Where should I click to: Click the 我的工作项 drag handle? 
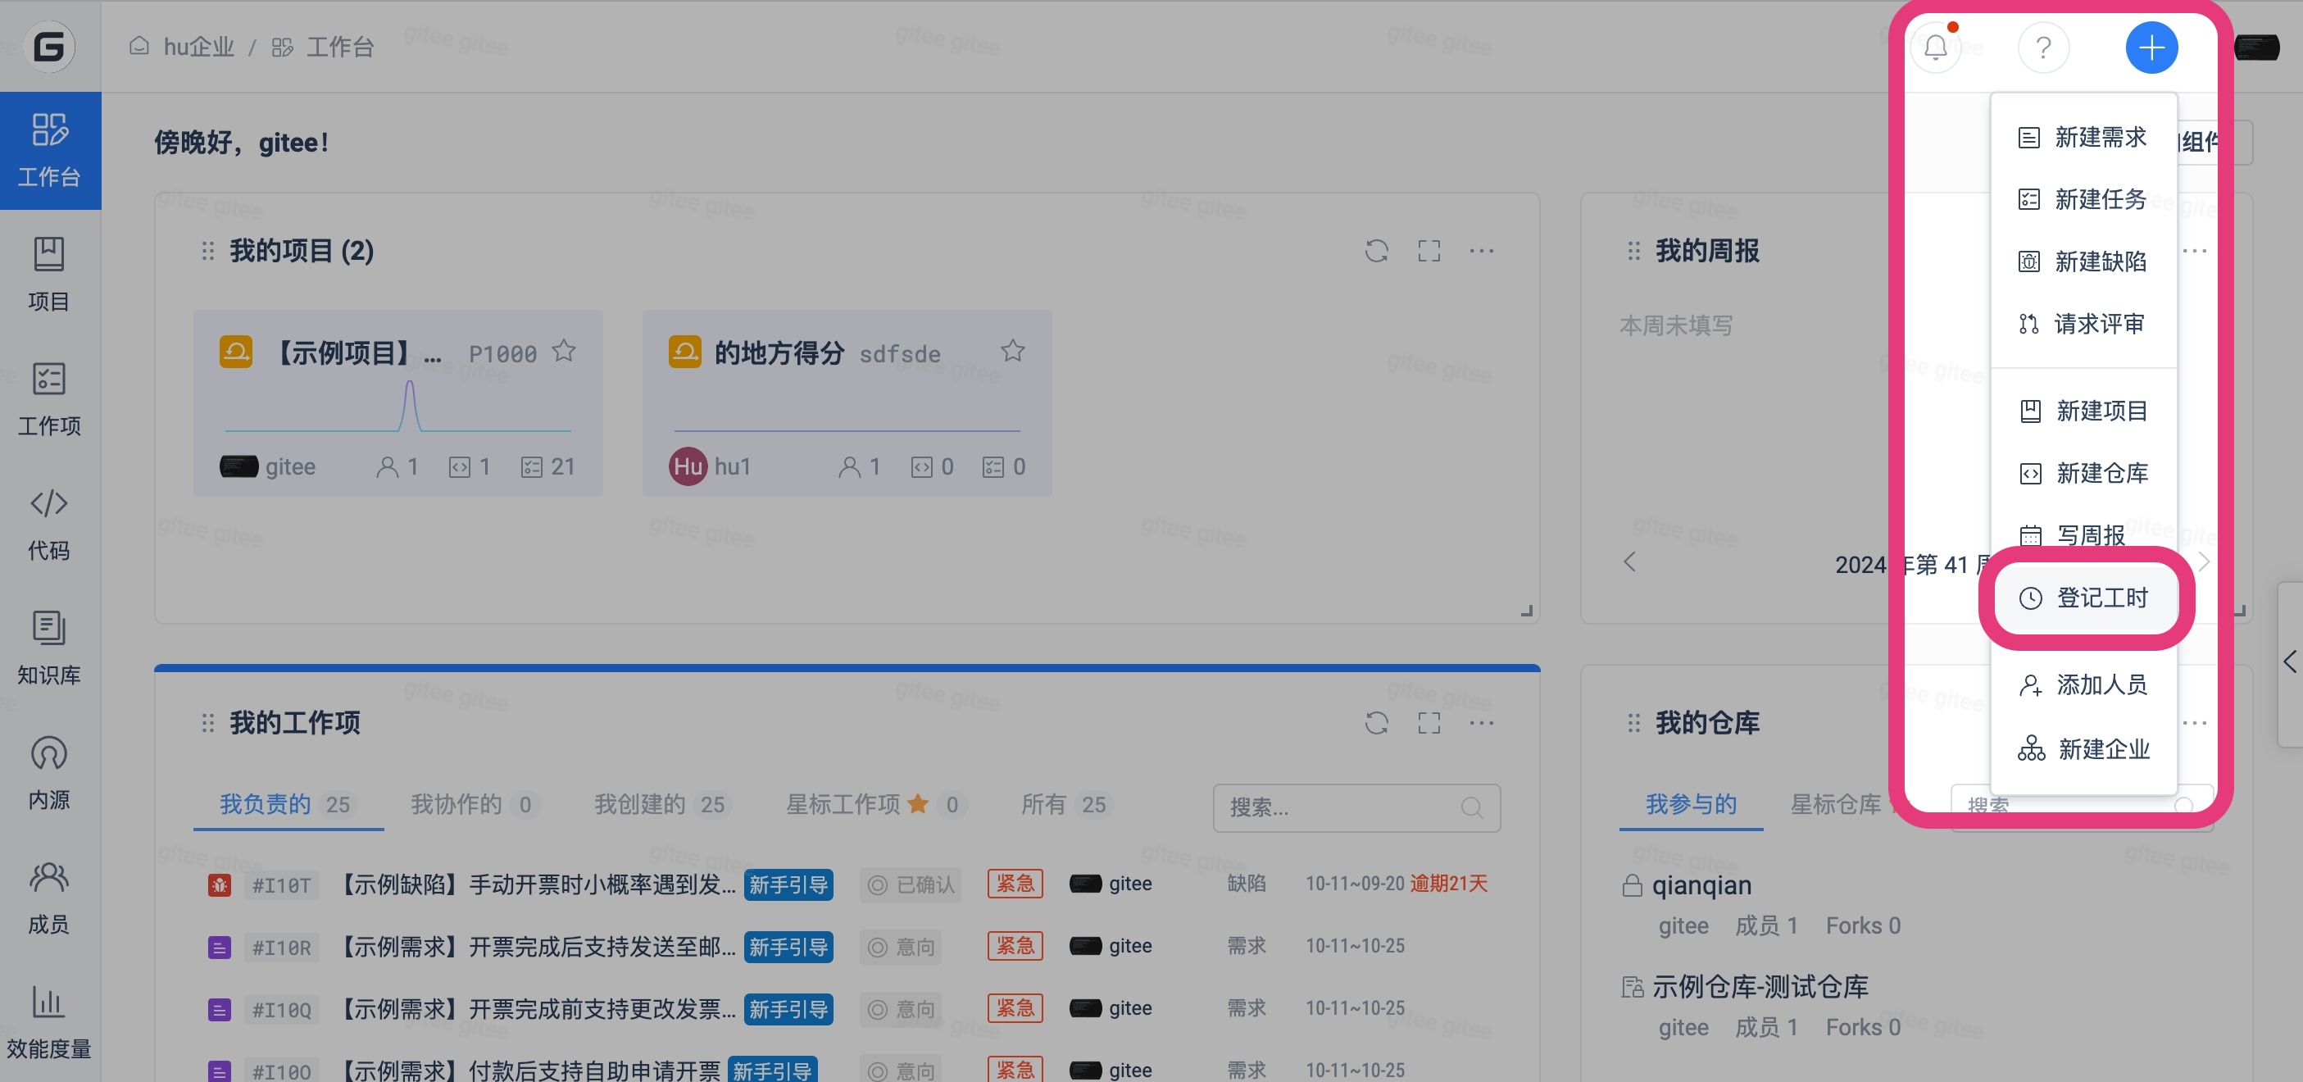pos(207,722)
